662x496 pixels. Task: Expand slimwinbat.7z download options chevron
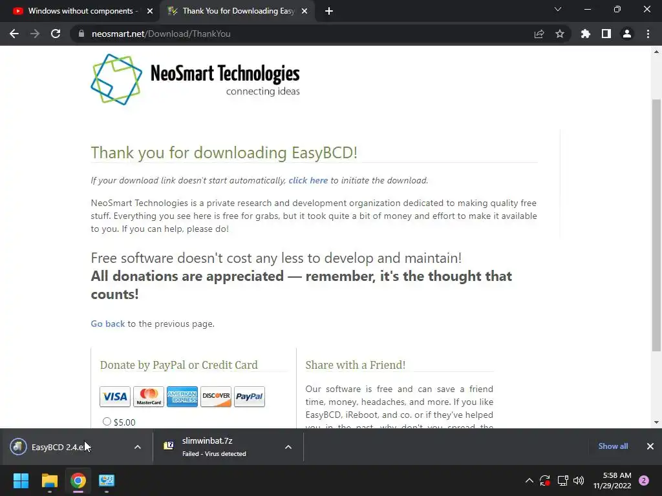tap(288, 447)
